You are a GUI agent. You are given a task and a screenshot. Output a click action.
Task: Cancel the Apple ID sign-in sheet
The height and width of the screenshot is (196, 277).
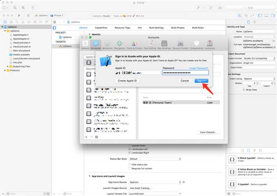[185, 81]
